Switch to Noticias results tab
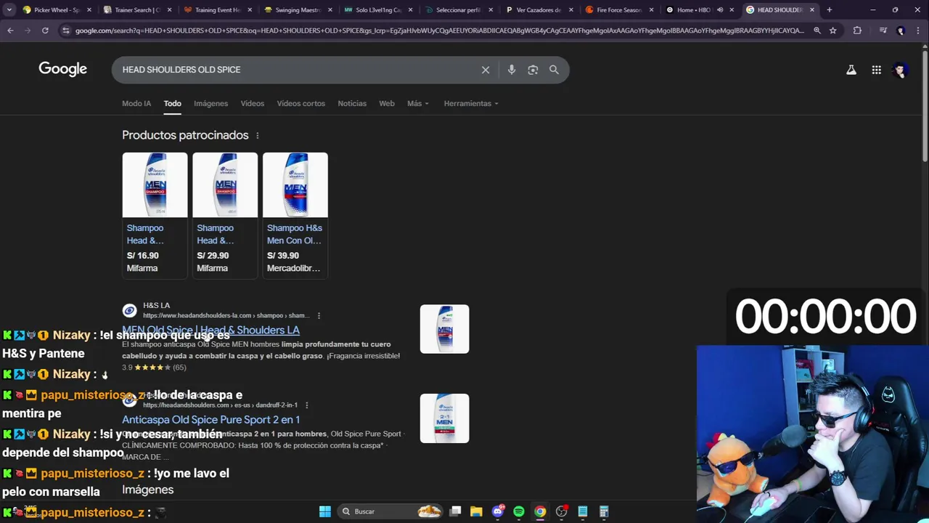929x523 pixels. (x=352, y=103)
